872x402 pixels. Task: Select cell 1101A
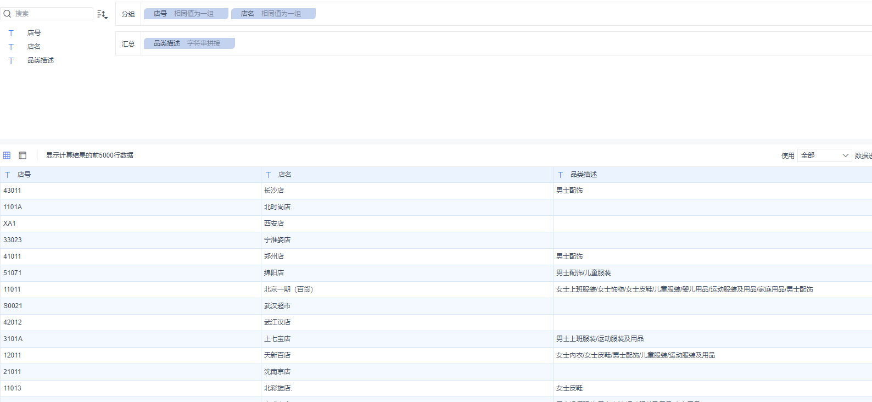pyautogui.click(x=131, y=207)
